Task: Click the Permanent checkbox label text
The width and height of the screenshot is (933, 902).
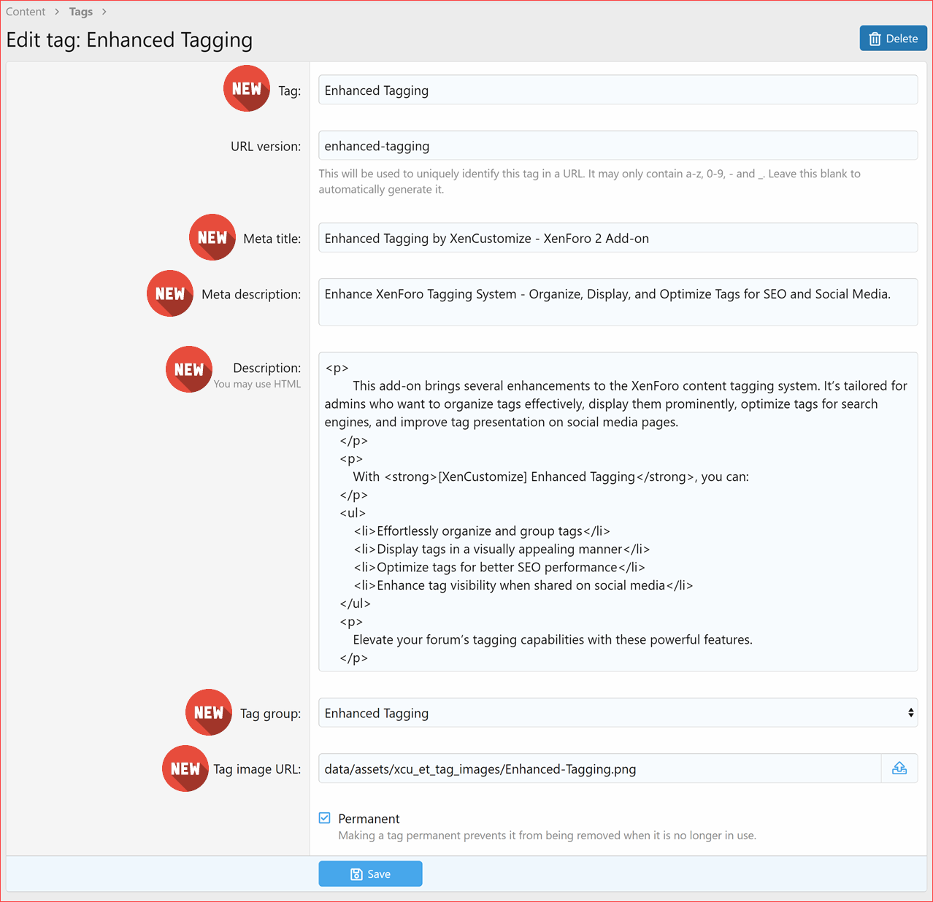Action: pos(369,819)
